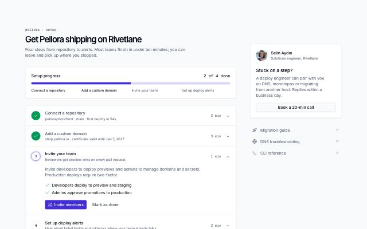
Task: Click step 4 circle for Set up deploy alerts
Action: tap(36, 225)
